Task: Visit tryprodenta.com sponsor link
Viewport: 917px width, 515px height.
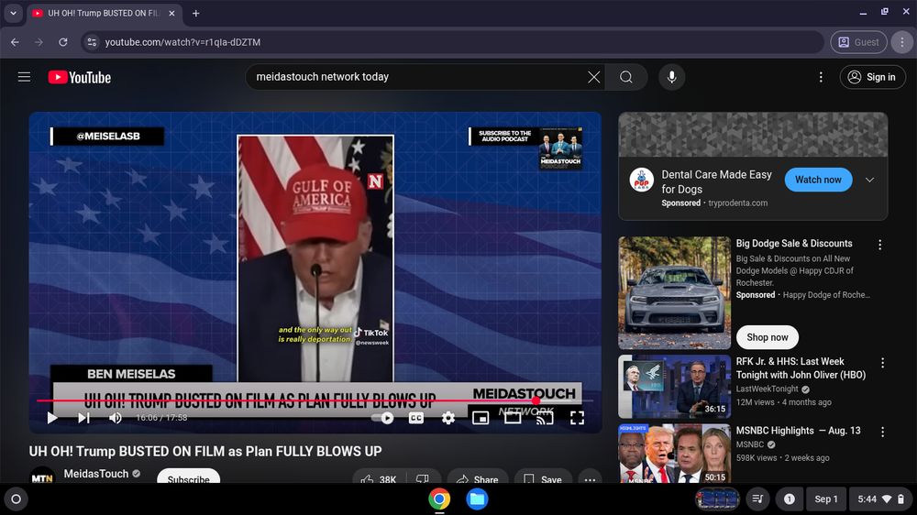Action: click(x=737, y=203)
